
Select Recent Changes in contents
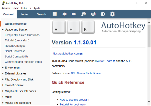point(15,46)
